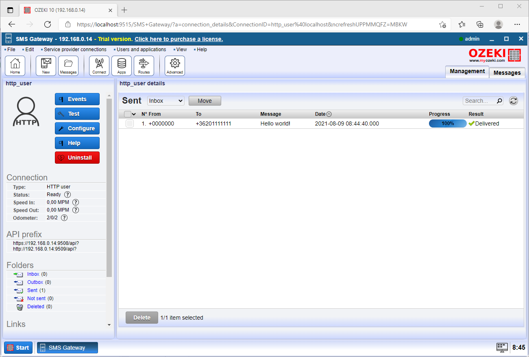Click the Start button on taskbar
The width and height of the screenshot is (529, 357).
pyautogui.click(x=18, y=348)
